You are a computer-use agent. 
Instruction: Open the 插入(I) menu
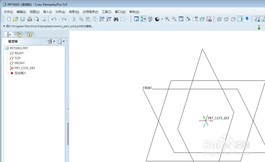(47, 12)
